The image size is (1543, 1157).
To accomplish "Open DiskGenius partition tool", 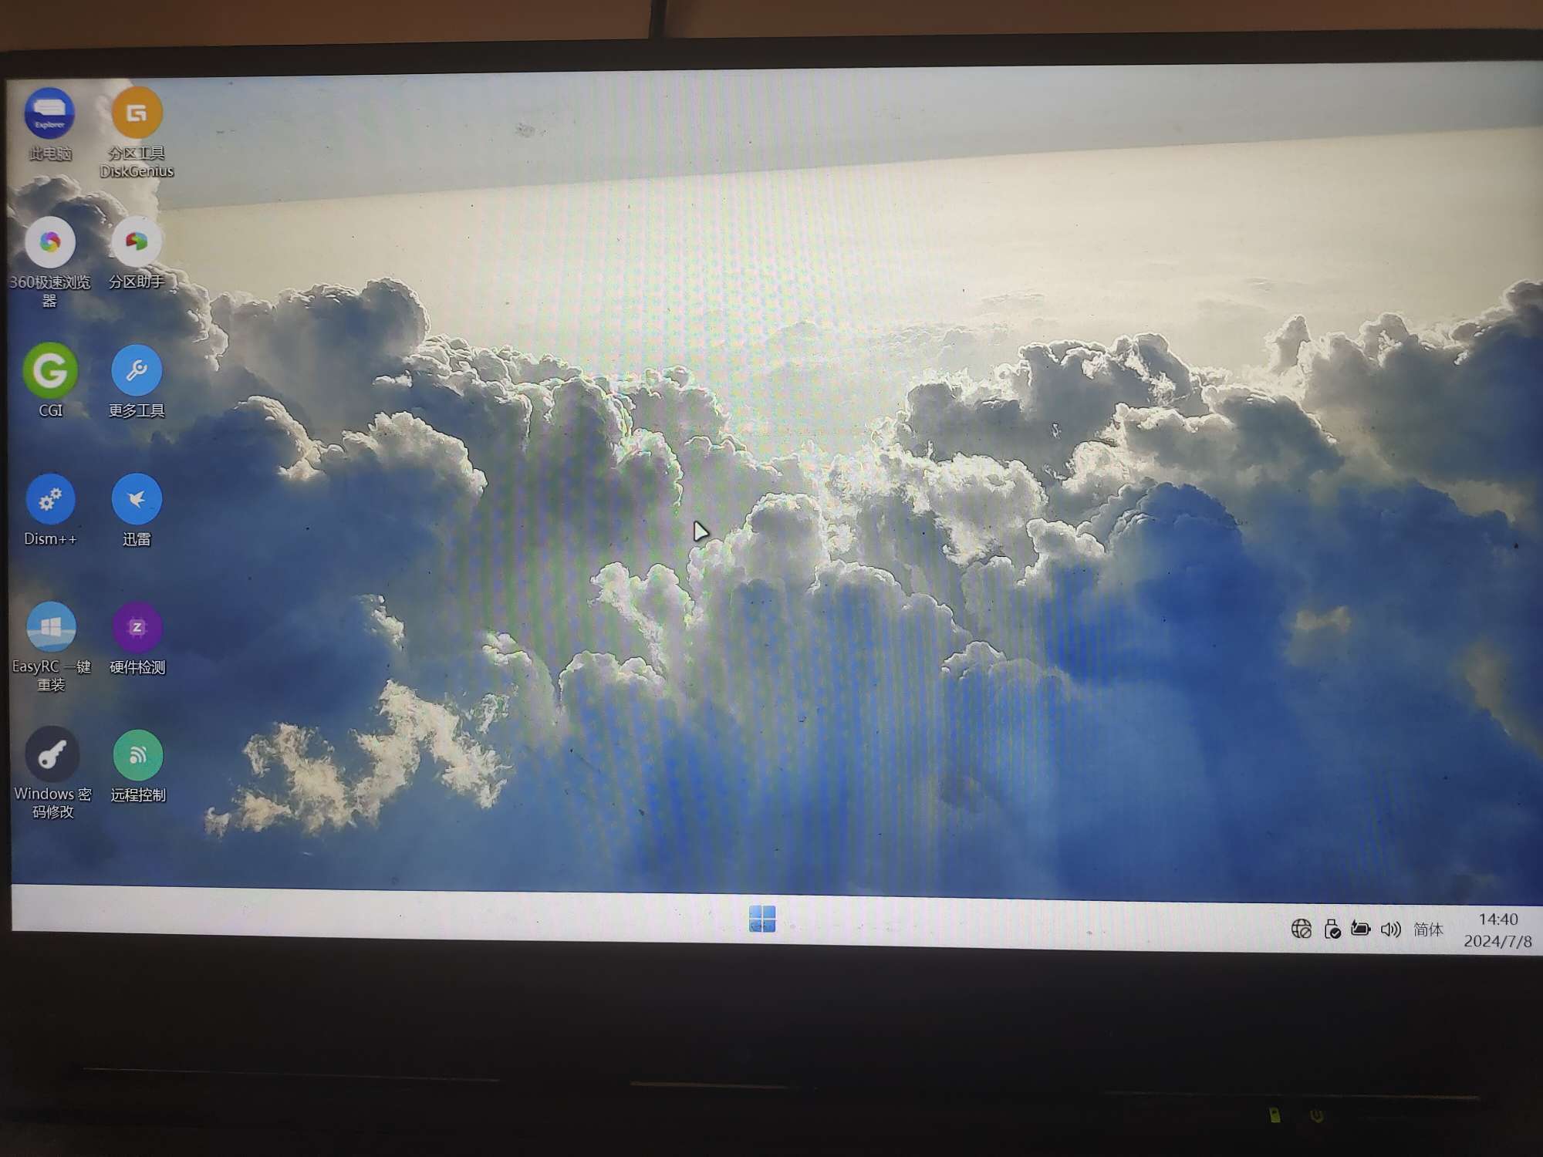I will point(136,116).
